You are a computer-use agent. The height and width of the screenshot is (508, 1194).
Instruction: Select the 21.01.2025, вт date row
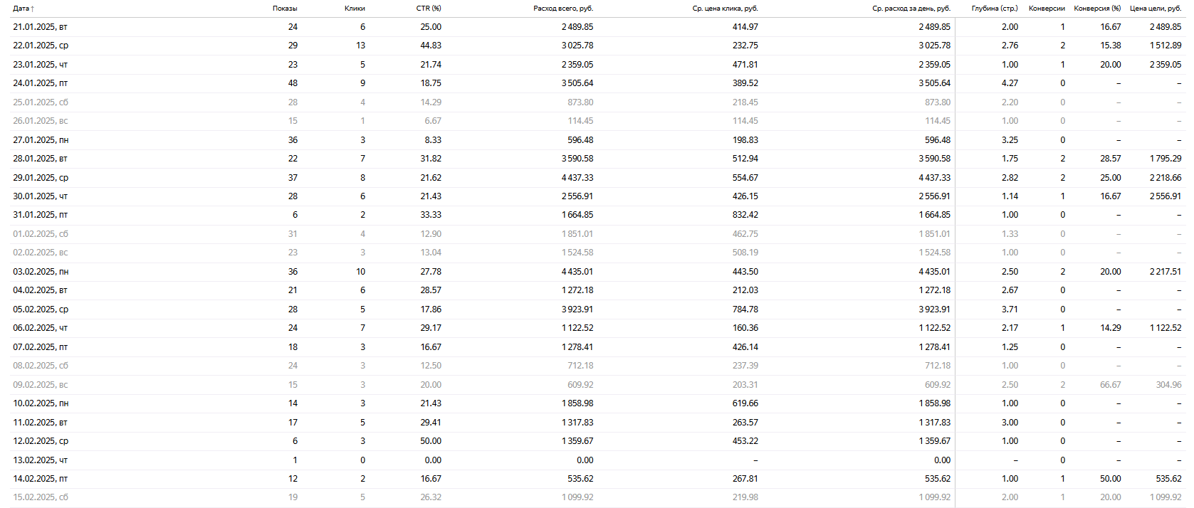point(40,27)
